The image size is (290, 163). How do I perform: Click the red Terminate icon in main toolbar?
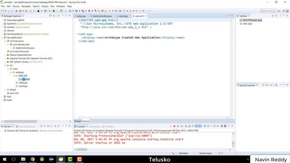click(89, 11)
